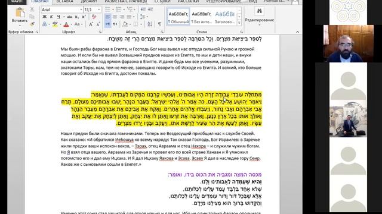Increase paragraph indent
This screenshot has width=382, height=214.
[150, 10]
